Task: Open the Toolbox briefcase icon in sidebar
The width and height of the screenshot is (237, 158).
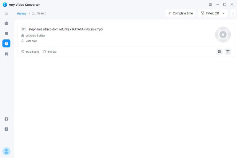Action: [7, 23]
